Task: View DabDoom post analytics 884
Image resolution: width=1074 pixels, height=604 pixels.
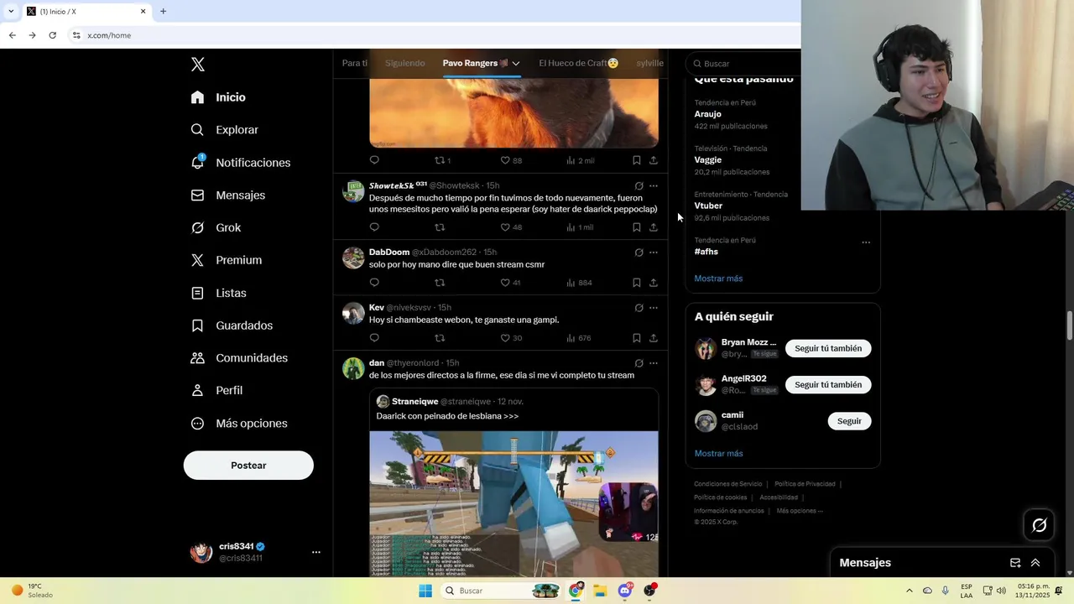Action: coord(579,283)
